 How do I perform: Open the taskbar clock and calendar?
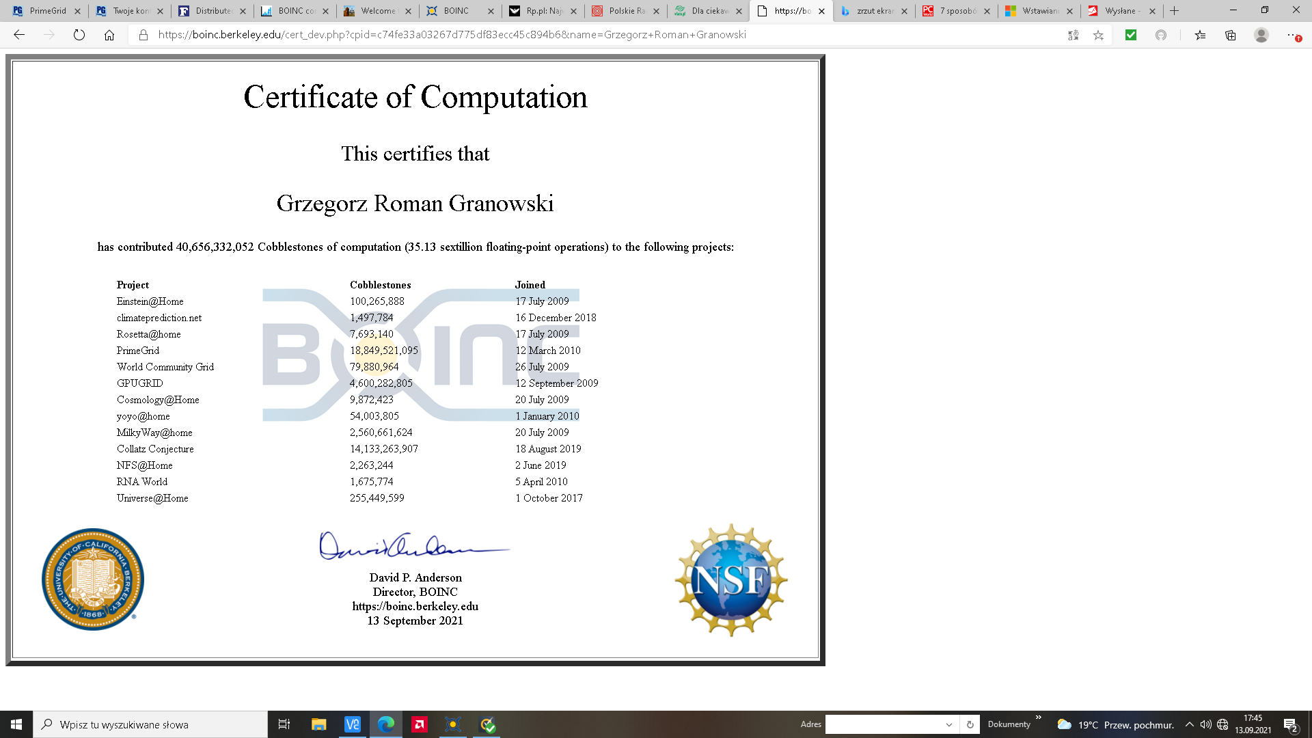[1253, 724]
